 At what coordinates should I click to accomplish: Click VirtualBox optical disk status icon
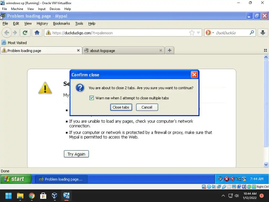coord(209,187)
